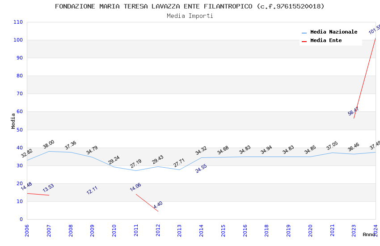This screenshot has height=246, width=380.
Task: Click the Ente data label 4.40
Action: point(158,205)
